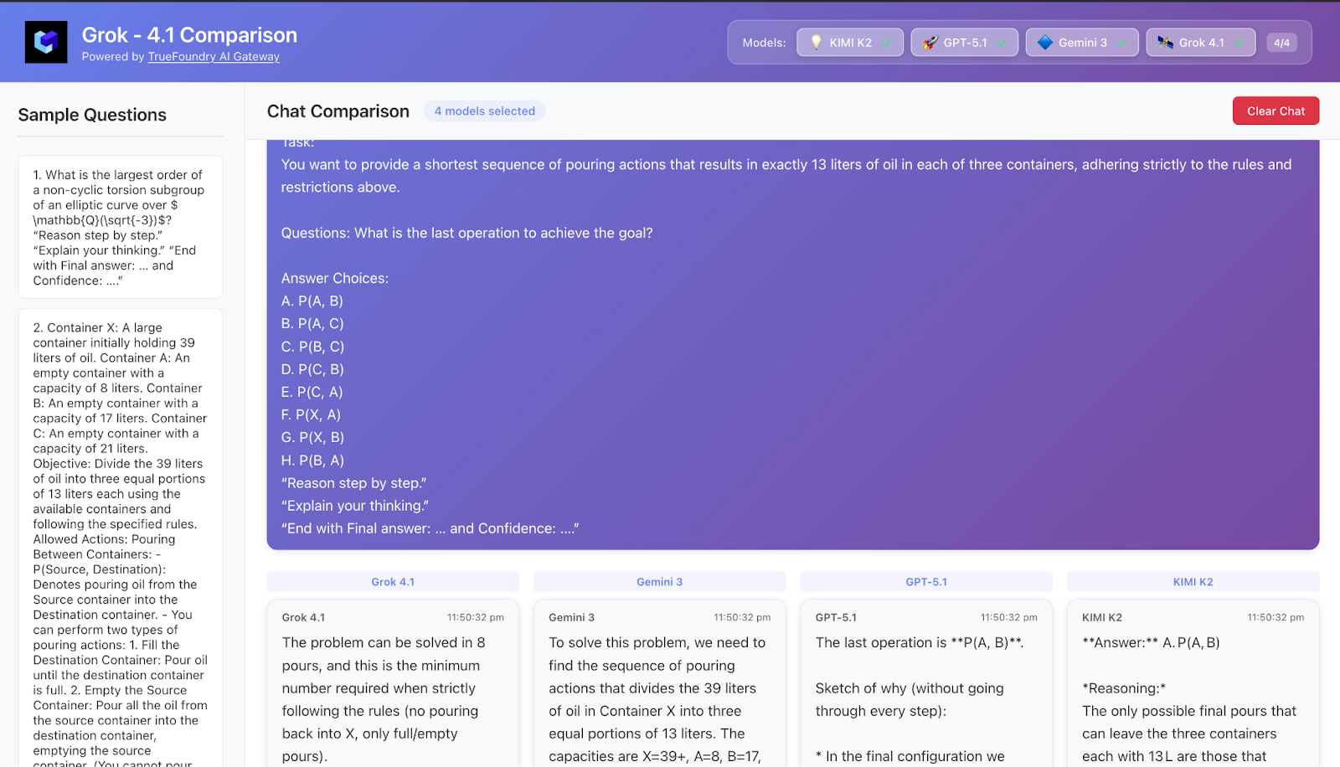The image size is (1340, 767).
Task: Switch to the Gemini 3 column header
Action: (x=659, y=582)
